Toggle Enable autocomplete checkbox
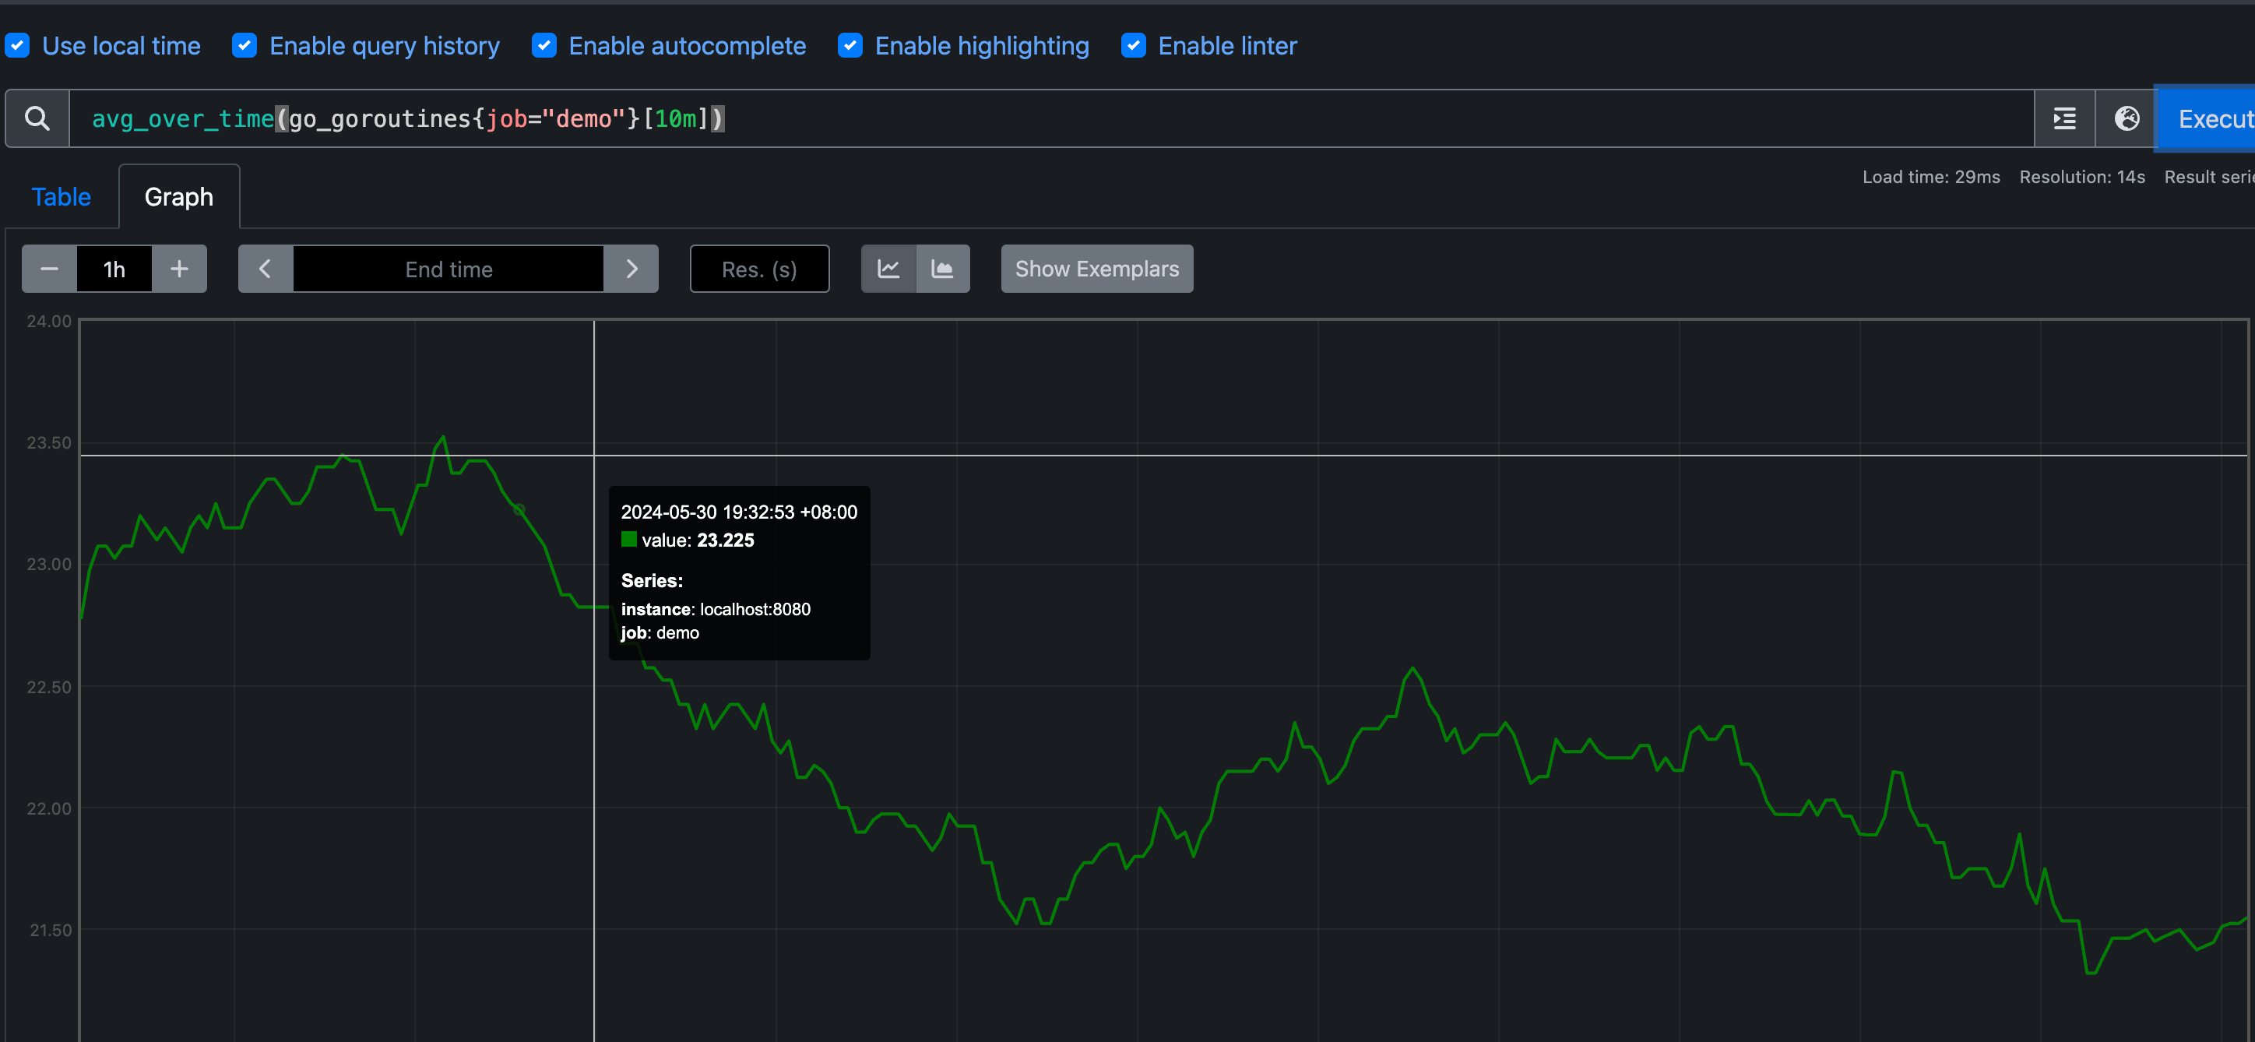This screenshot has width=2255, height=1042. click(544, 45)
